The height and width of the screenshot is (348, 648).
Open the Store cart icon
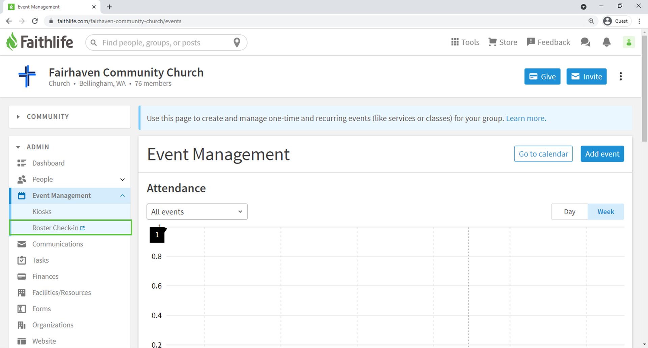click(492, 42)
